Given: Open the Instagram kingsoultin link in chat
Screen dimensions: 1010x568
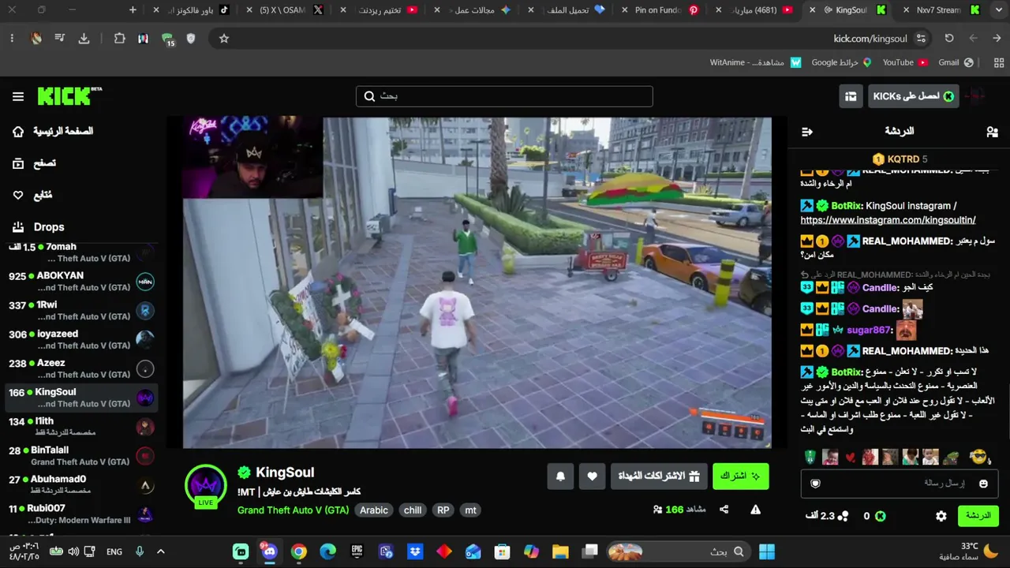Looking at the screenshot, I should pos(888,220).
